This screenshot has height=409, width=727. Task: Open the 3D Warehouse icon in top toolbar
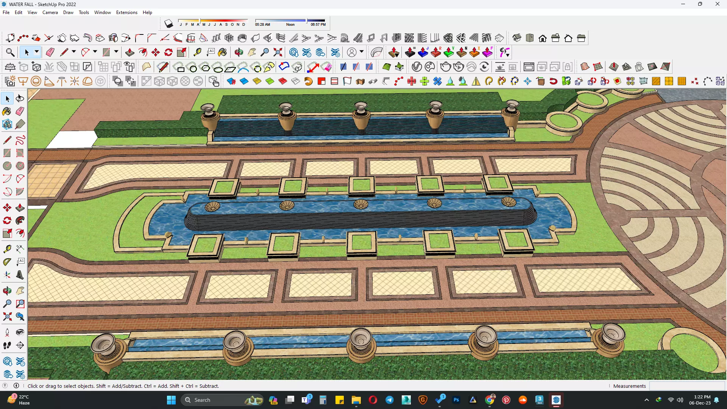[x=293, y=52]
